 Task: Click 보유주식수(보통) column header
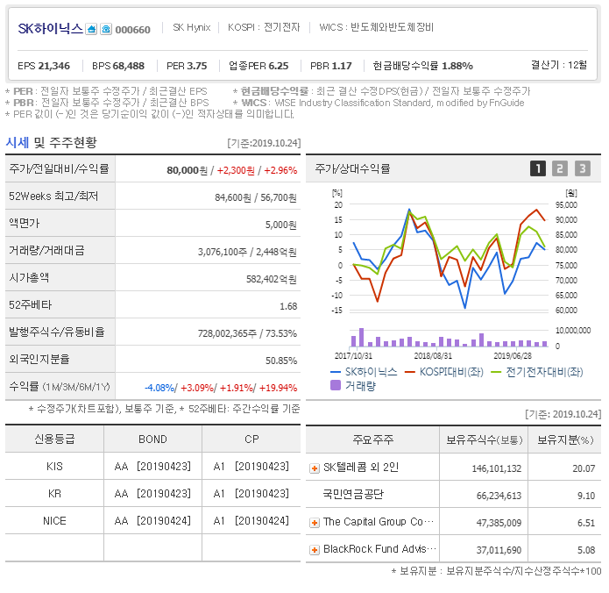click(x=484, y=439)
